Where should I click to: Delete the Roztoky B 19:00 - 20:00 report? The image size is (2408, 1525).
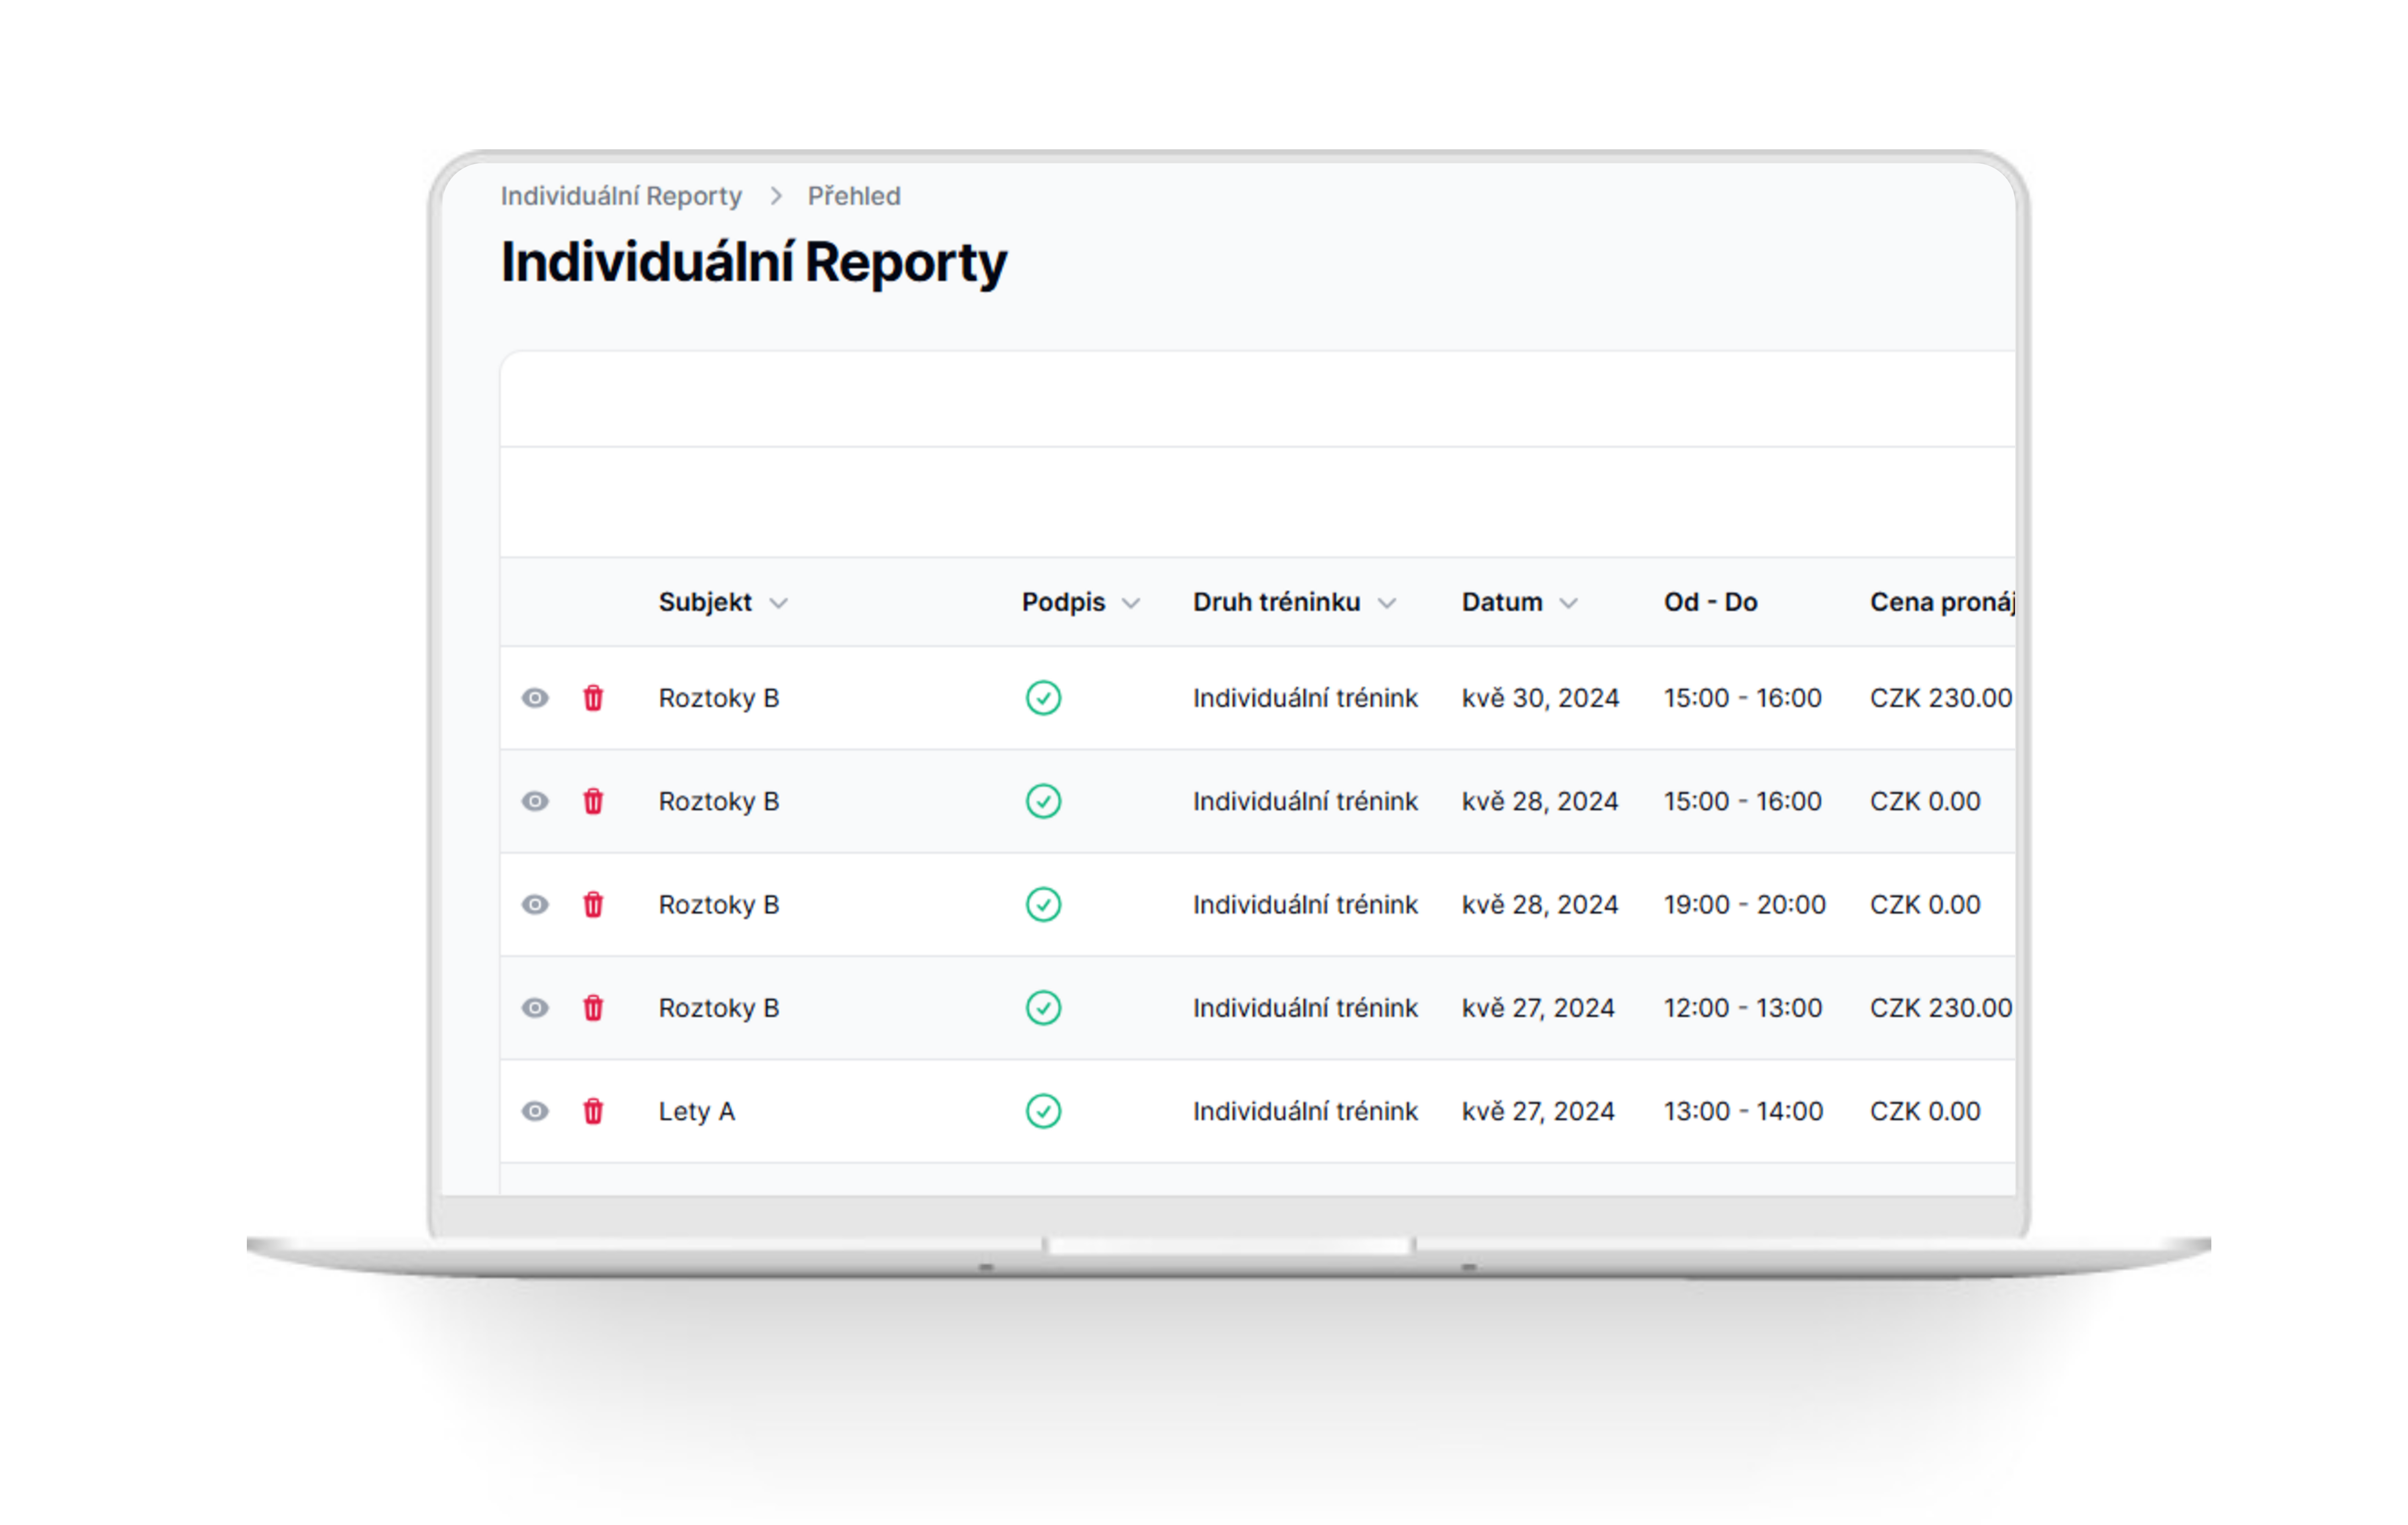click(x=593, y=904)
